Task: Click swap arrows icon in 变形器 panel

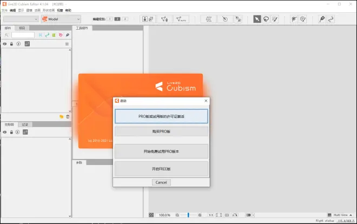Action: click(x=25, y=132)
